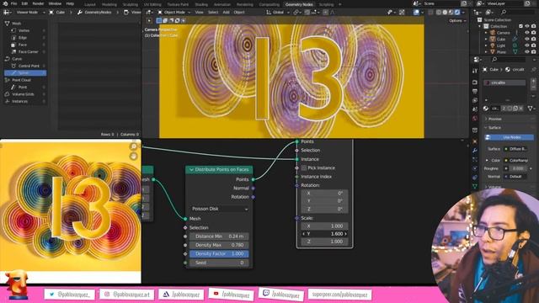Click the outliner search field

pyautogui.click(x=517, y=13)
